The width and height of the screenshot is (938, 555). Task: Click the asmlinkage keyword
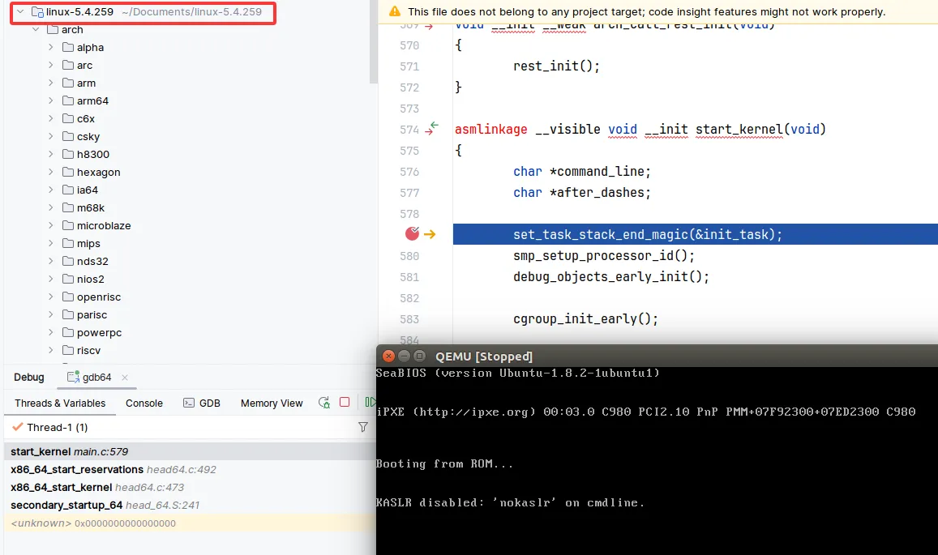pos(490,129)
